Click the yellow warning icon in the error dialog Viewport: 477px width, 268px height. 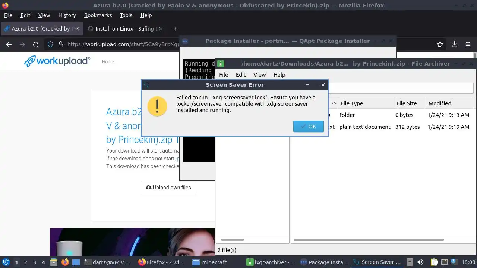click(x=157, y=106)
